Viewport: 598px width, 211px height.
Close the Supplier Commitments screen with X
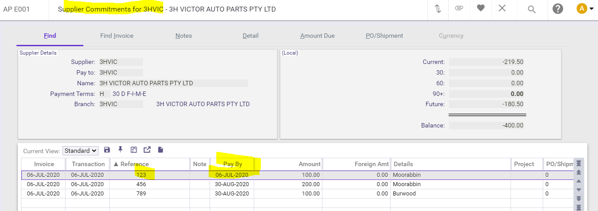(x=502, y=8)
